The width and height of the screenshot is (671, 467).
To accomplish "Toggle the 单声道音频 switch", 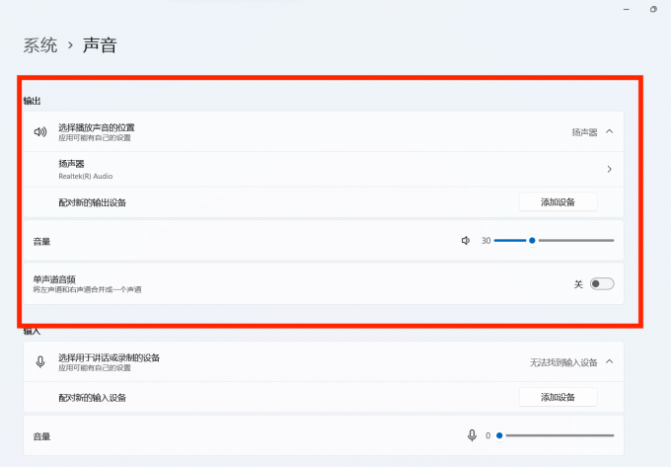I will click(x=602, y=283).
